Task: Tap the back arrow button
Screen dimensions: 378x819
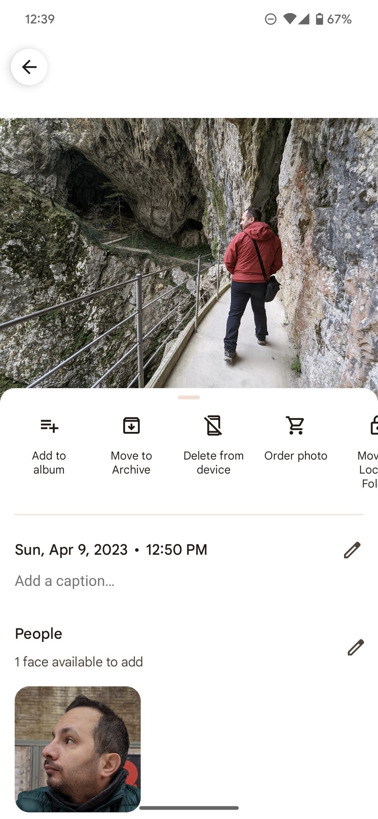Action: [29, 67]
